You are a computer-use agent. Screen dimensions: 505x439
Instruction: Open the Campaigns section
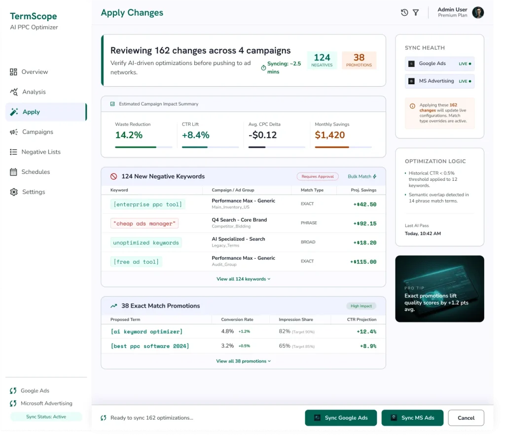coord(46,132)
